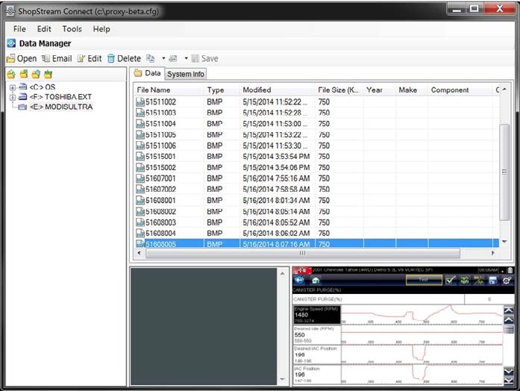Click the first folder icon above tree
Image resolution: width=520 pixels, height=391 pixels.
(x=11, y=75)
